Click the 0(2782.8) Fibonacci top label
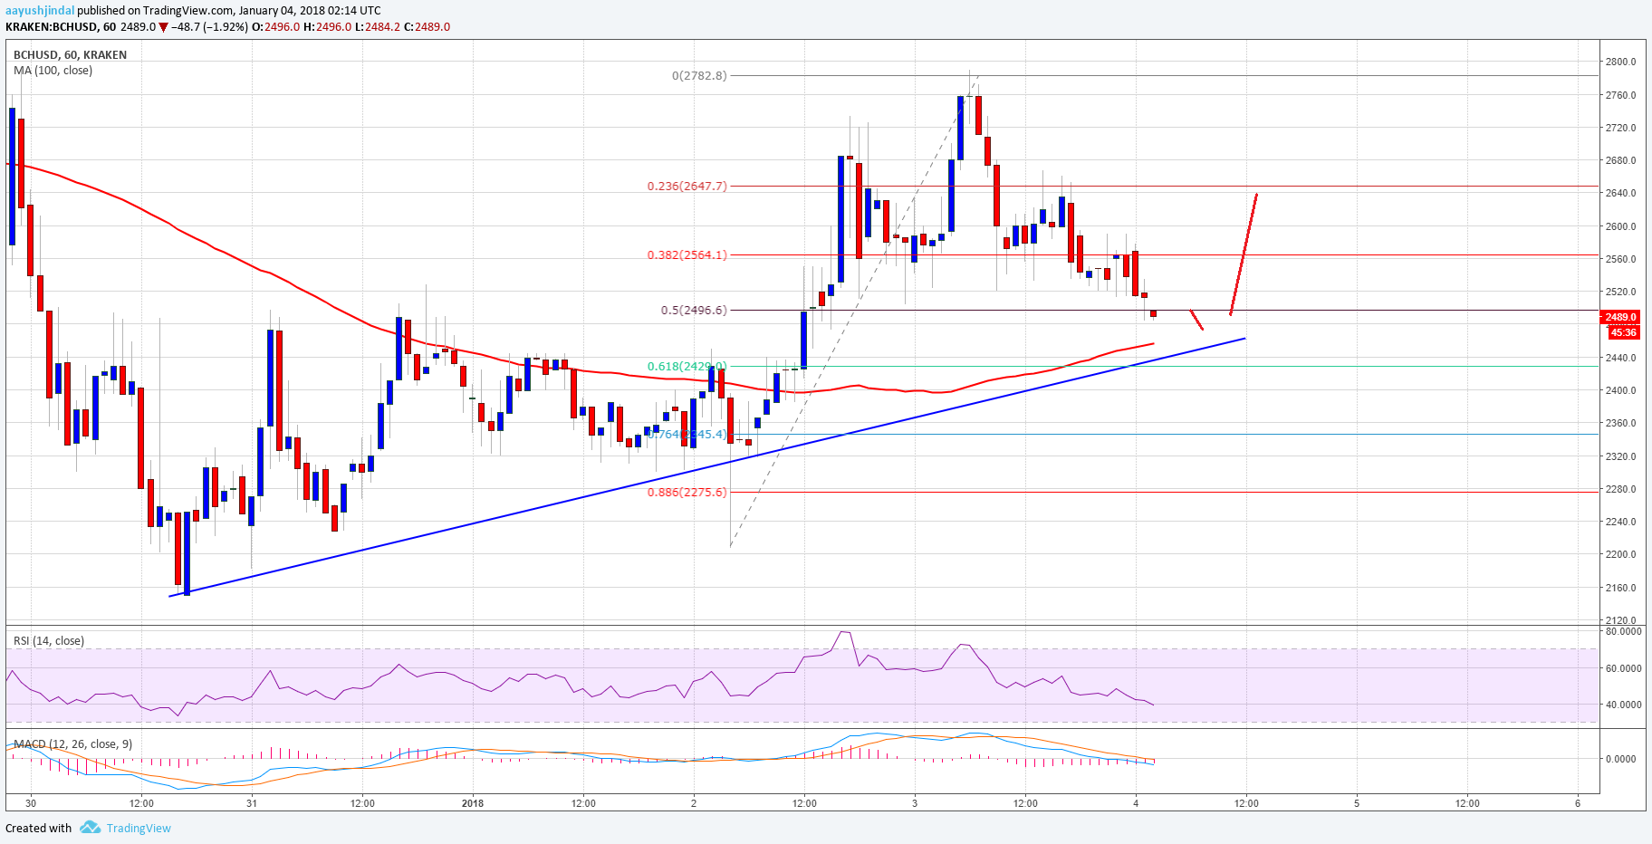 point(698,76)
